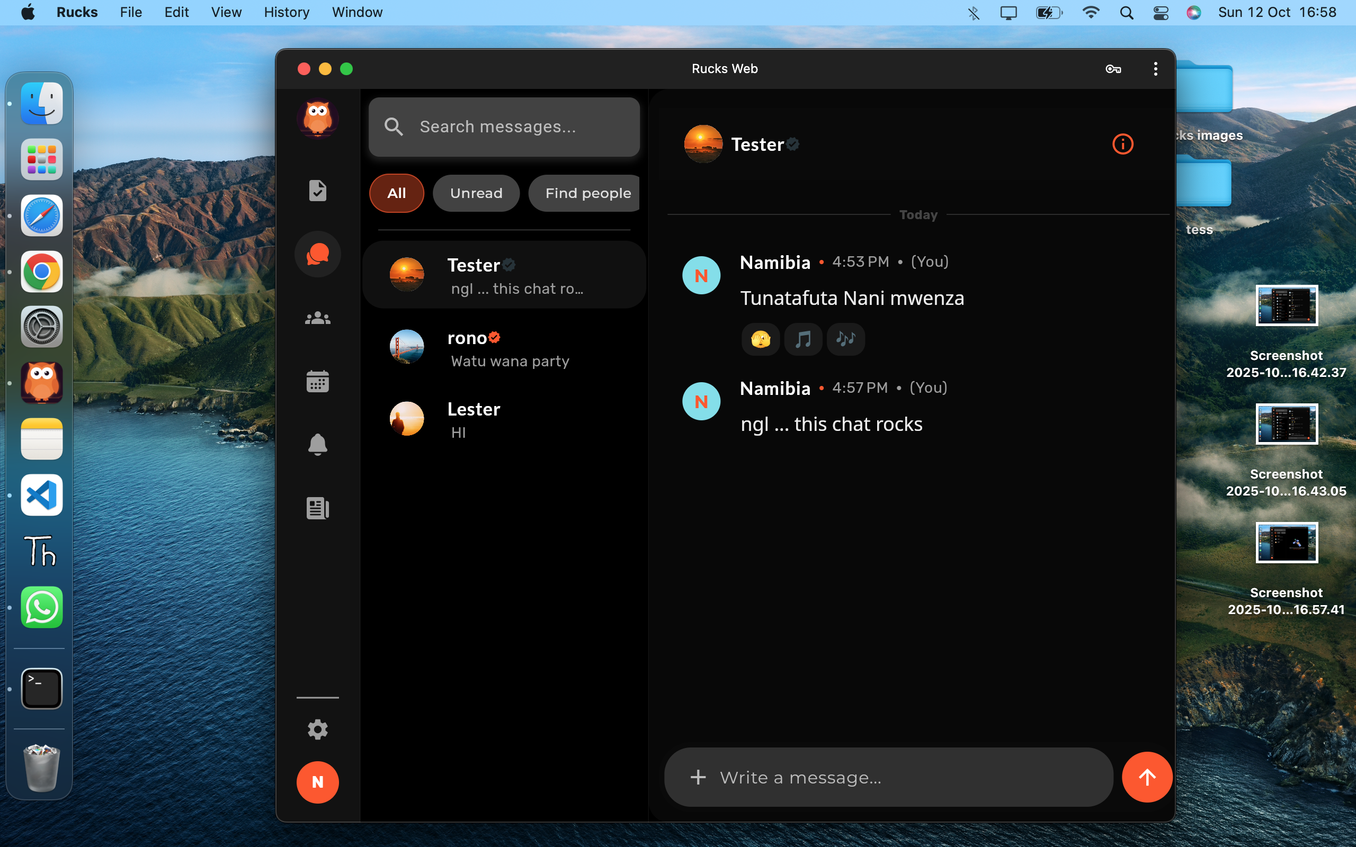
Task: Open the View menu
Action: [226, 12]
